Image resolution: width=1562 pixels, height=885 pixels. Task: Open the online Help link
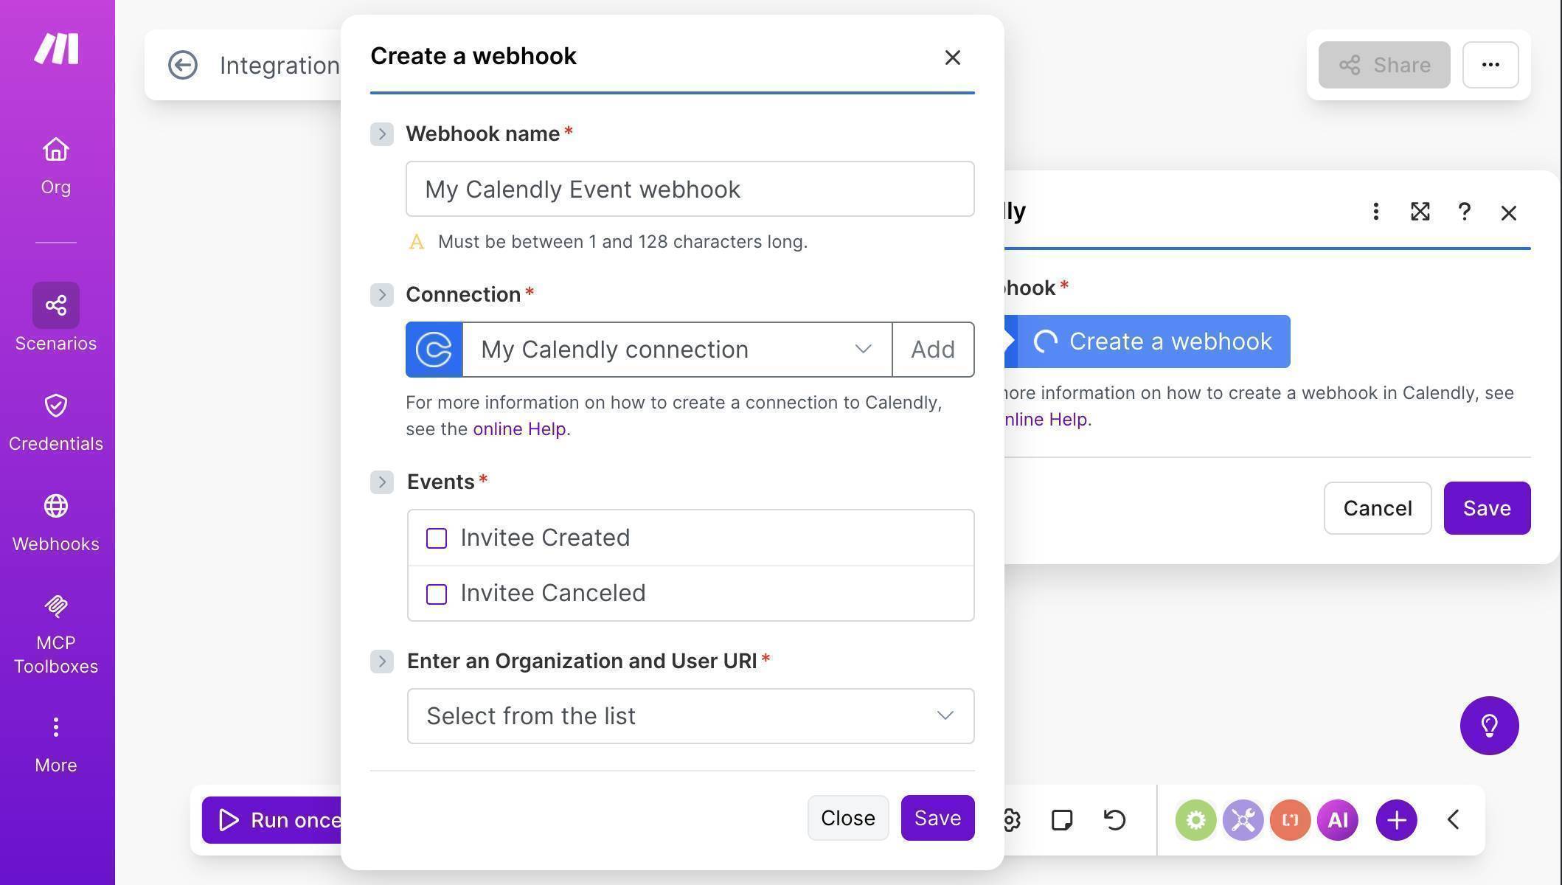point(520,428)
